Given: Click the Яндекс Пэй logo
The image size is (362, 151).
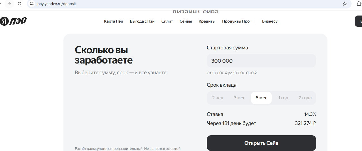Looking at the screenshot, I should click(x=13, y=21).
